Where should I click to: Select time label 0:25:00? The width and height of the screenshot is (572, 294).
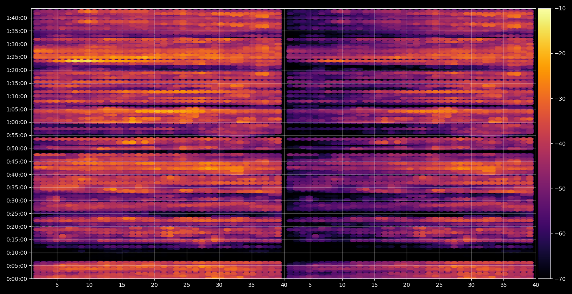click(x=17, y=214)
